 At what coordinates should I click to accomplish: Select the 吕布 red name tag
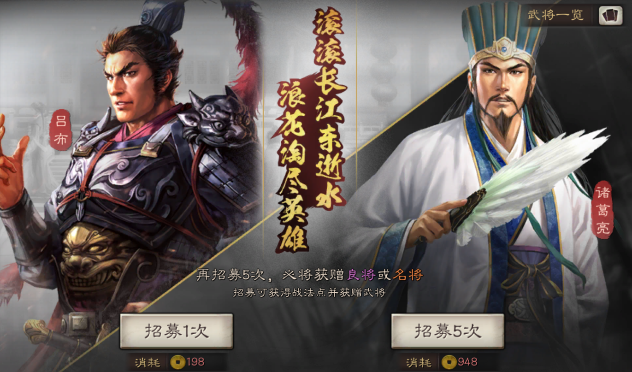tap(61, 130)
